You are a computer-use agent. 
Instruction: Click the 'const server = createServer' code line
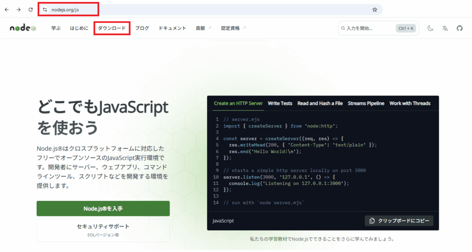click(x=283, y=139)
